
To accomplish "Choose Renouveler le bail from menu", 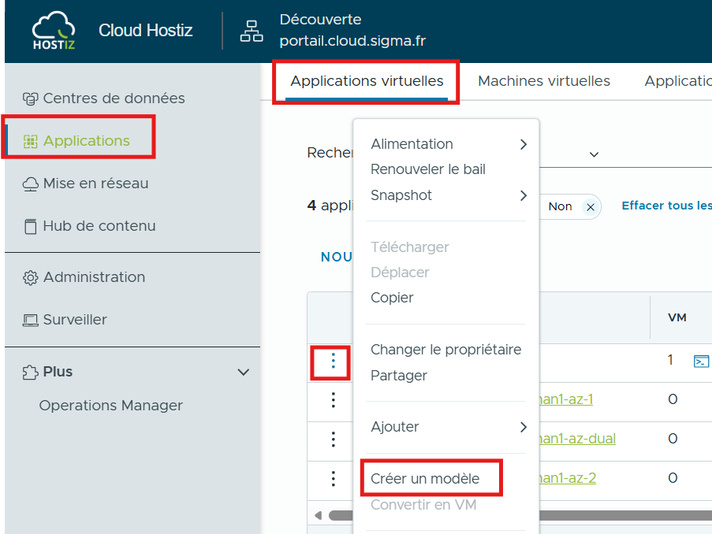I will coord(427,169).
